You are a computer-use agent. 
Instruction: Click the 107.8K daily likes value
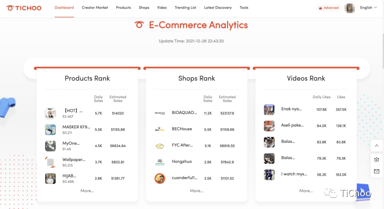tap(322, 110)
